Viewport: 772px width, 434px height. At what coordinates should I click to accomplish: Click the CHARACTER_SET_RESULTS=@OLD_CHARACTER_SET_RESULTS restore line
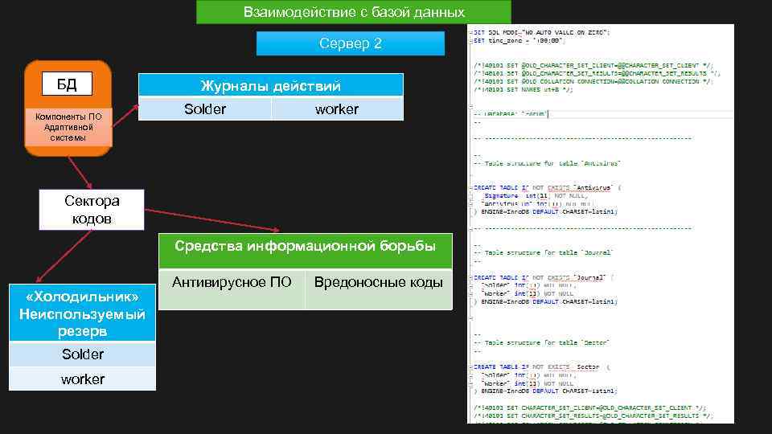593,416
